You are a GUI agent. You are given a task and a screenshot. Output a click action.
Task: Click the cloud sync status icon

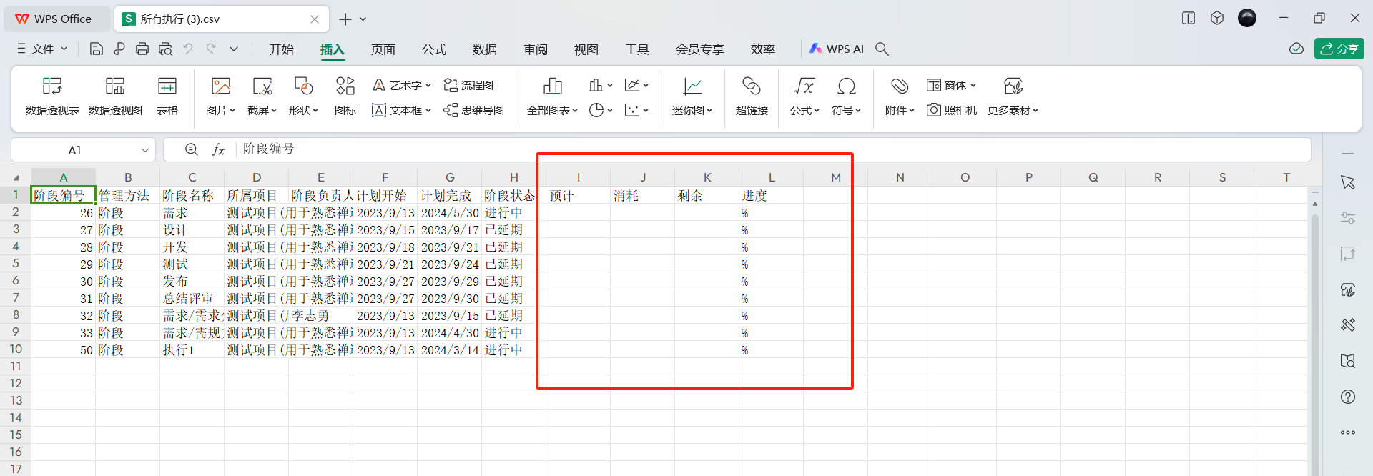click(1296, 49)
